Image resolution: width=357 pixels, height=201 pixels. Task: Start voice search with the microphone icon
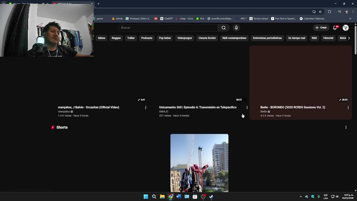236,28
